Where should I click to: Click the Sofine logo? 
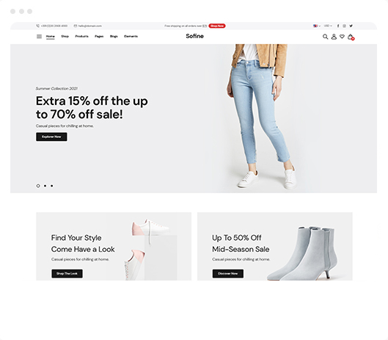pyautogui.click(x=195, y=36)
